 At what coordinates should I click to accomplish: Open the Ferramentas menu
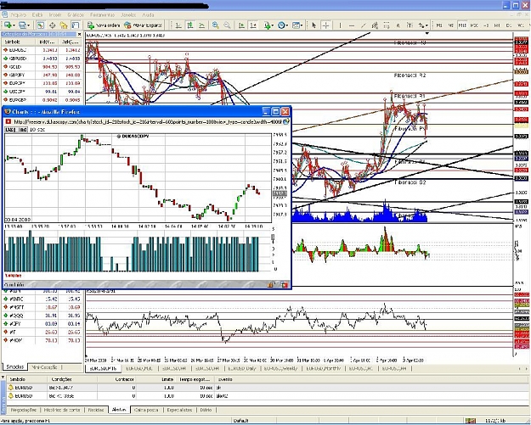(103, 15)
